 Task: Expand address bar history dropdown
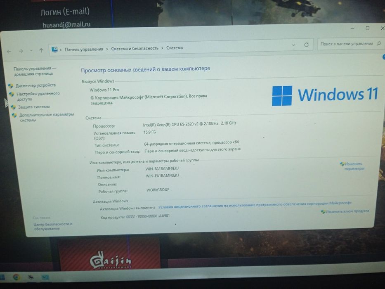pos(293,45)
